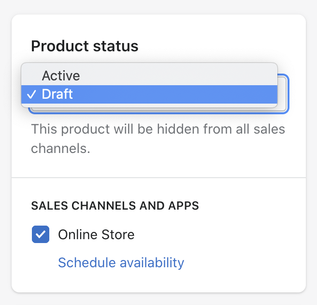
Task: Click the bottom padding of the dropdown popup
Action: point(149,106)
